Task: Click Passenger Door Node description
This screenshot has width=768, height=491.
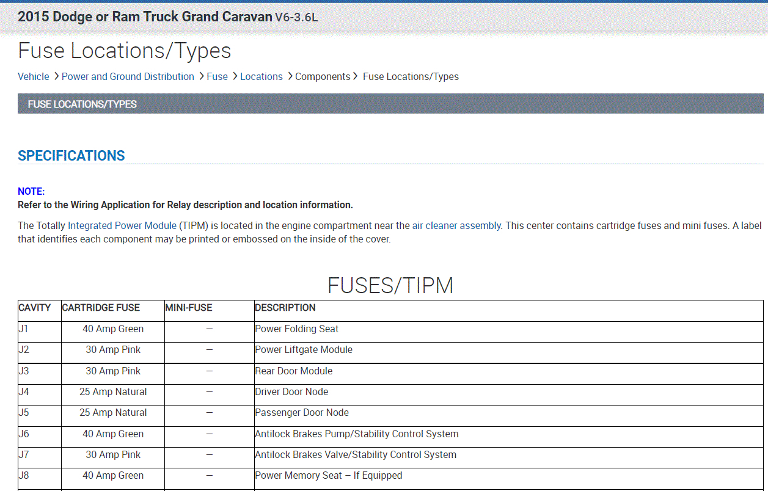Action: point(302,413)
